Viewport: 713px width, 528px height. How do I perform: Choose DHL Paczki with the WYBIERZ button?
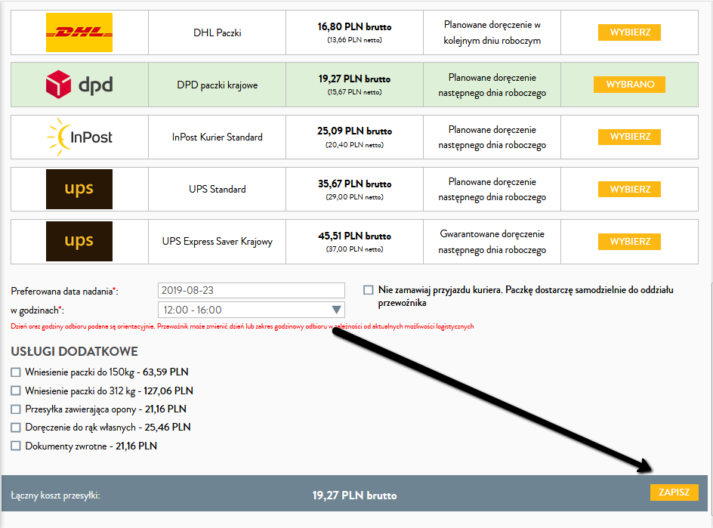click(x=629, y=32)
